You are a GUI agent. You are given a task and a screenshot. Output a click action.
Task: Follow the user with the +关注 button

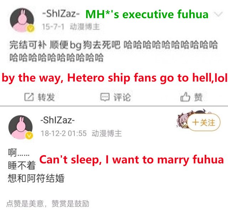[x=203, y=122]
